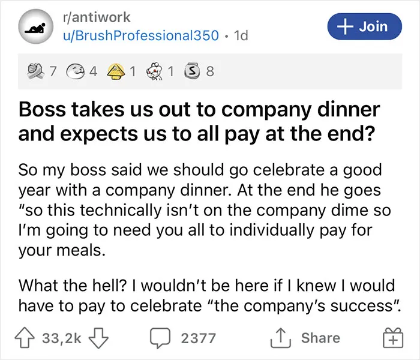Screen dimensions: 420x360
Task: Open the post title about company dinner
Action: 199,122
